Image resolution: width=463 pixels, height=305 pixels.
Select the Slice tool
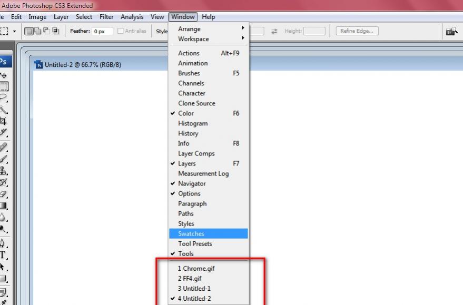click(4, 132)
